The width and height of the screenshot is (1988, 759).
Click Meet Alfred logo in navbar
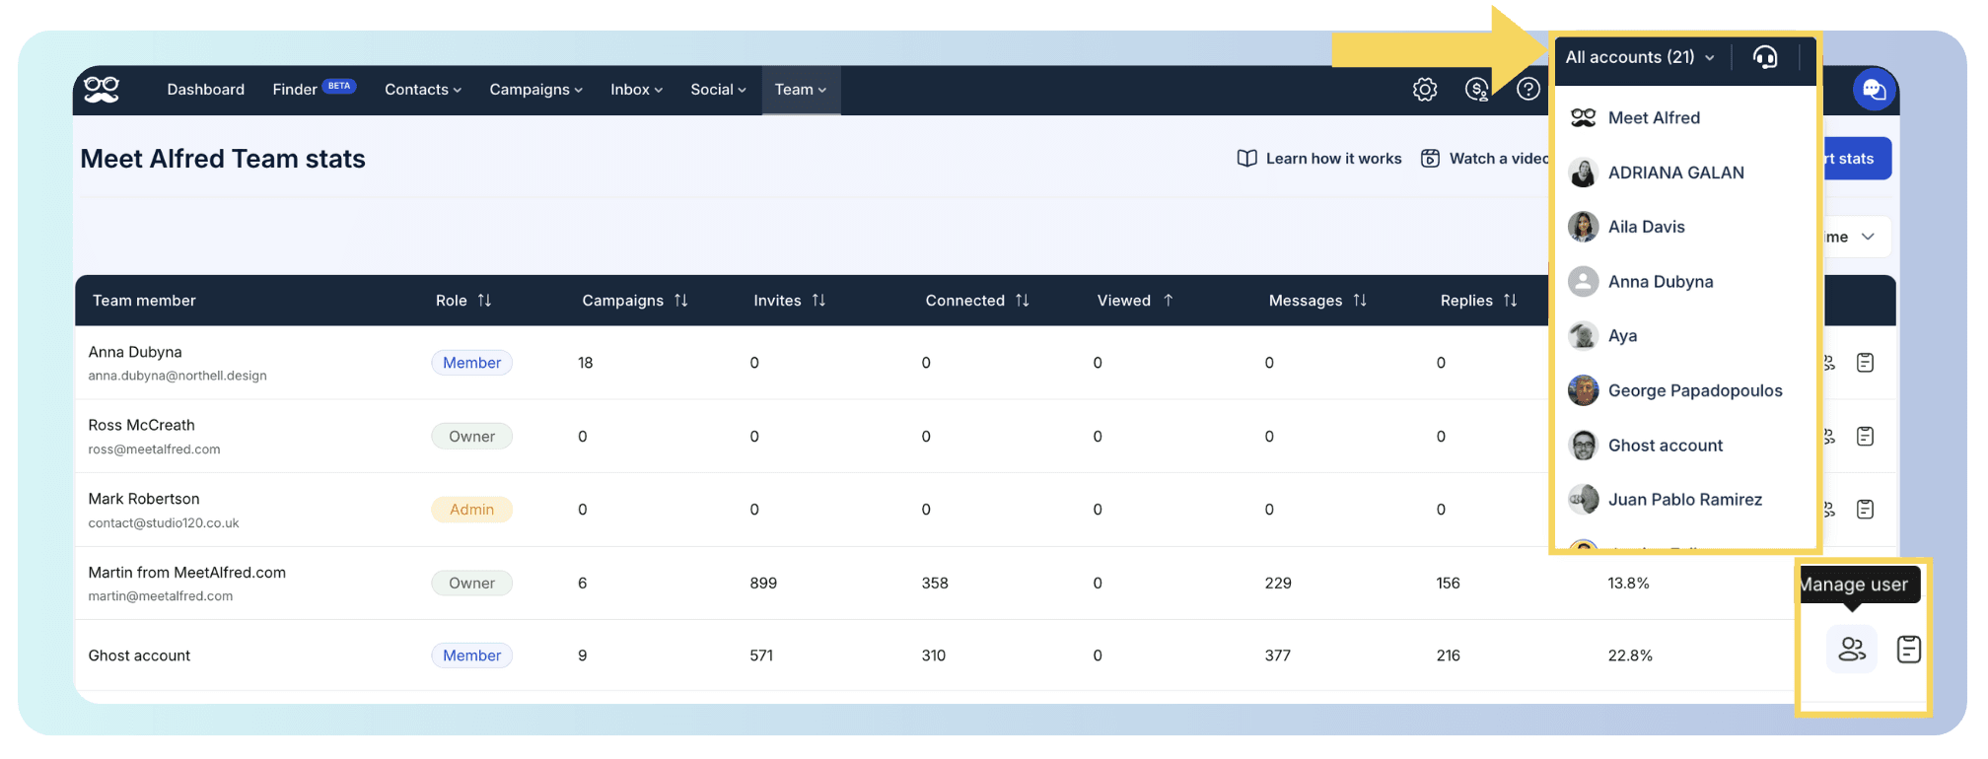coord(102,89)
